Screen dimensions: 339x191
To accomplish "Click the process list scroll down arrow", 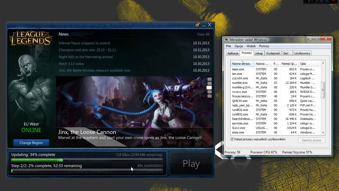I will point(323,133).
